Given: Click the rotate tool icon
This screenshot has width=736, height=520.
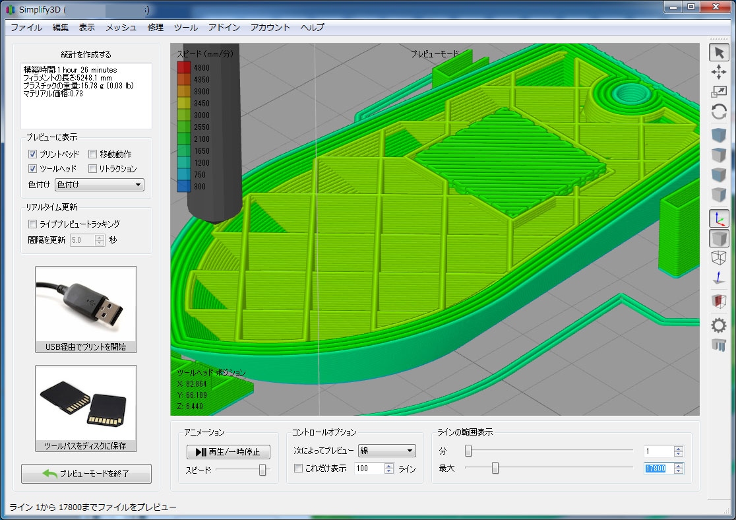Looking at the screenshot, I should 719,112.
